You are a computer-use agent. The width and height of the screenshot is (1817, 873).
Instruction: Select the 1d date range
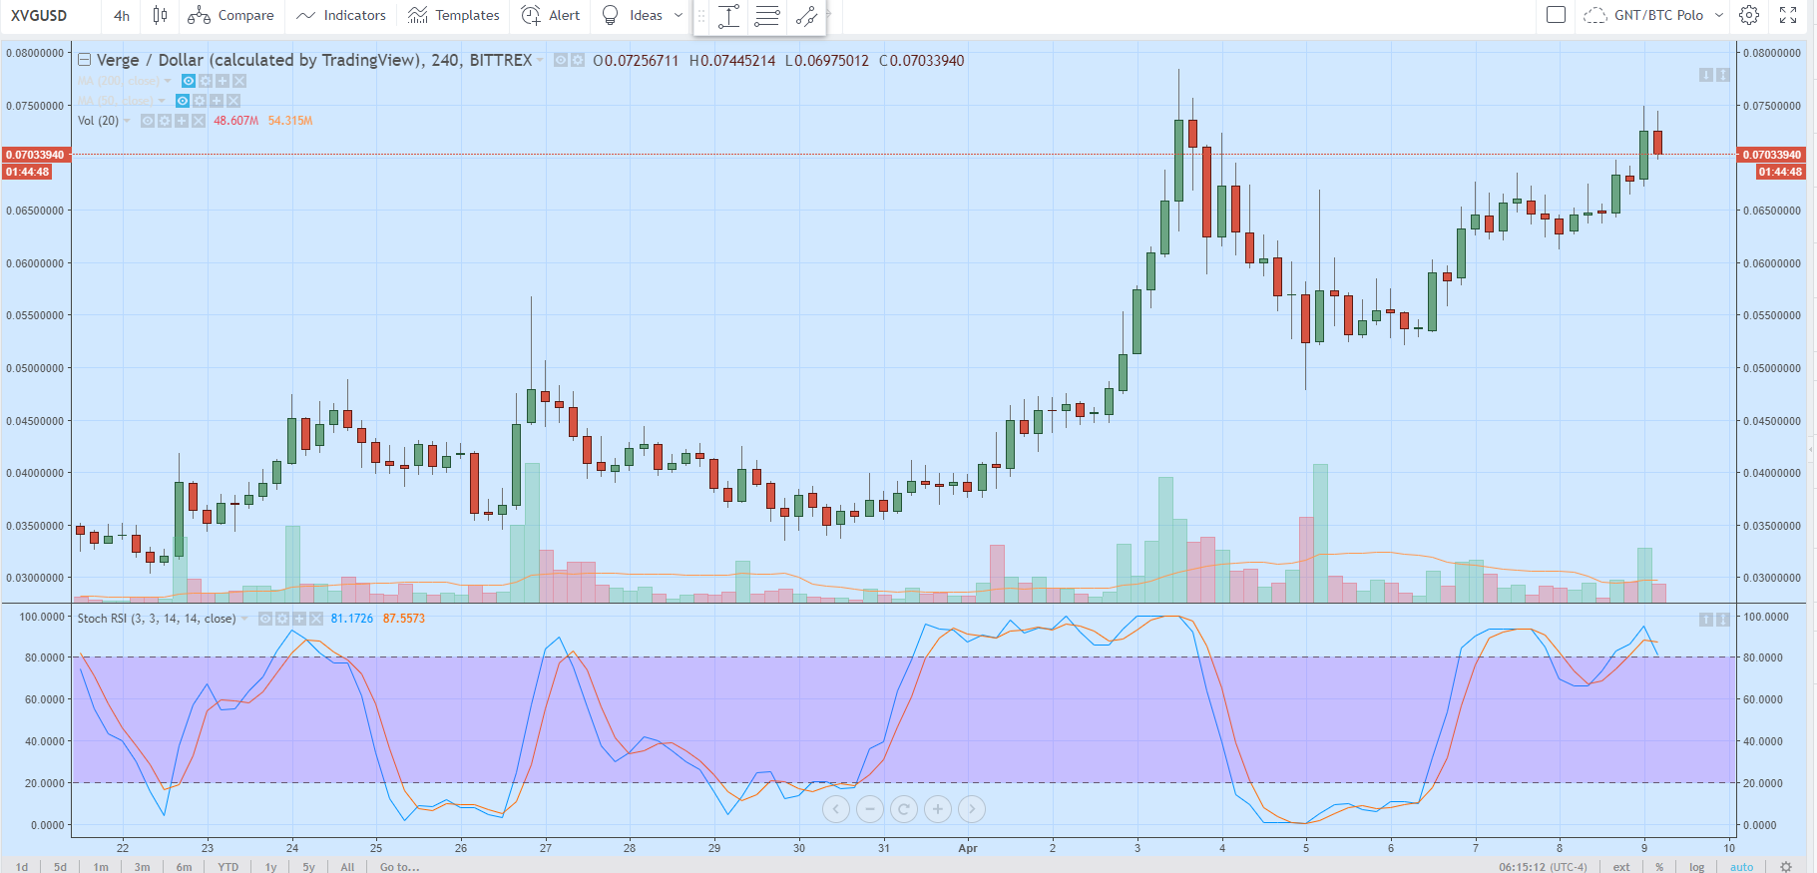tap(22, 867)
